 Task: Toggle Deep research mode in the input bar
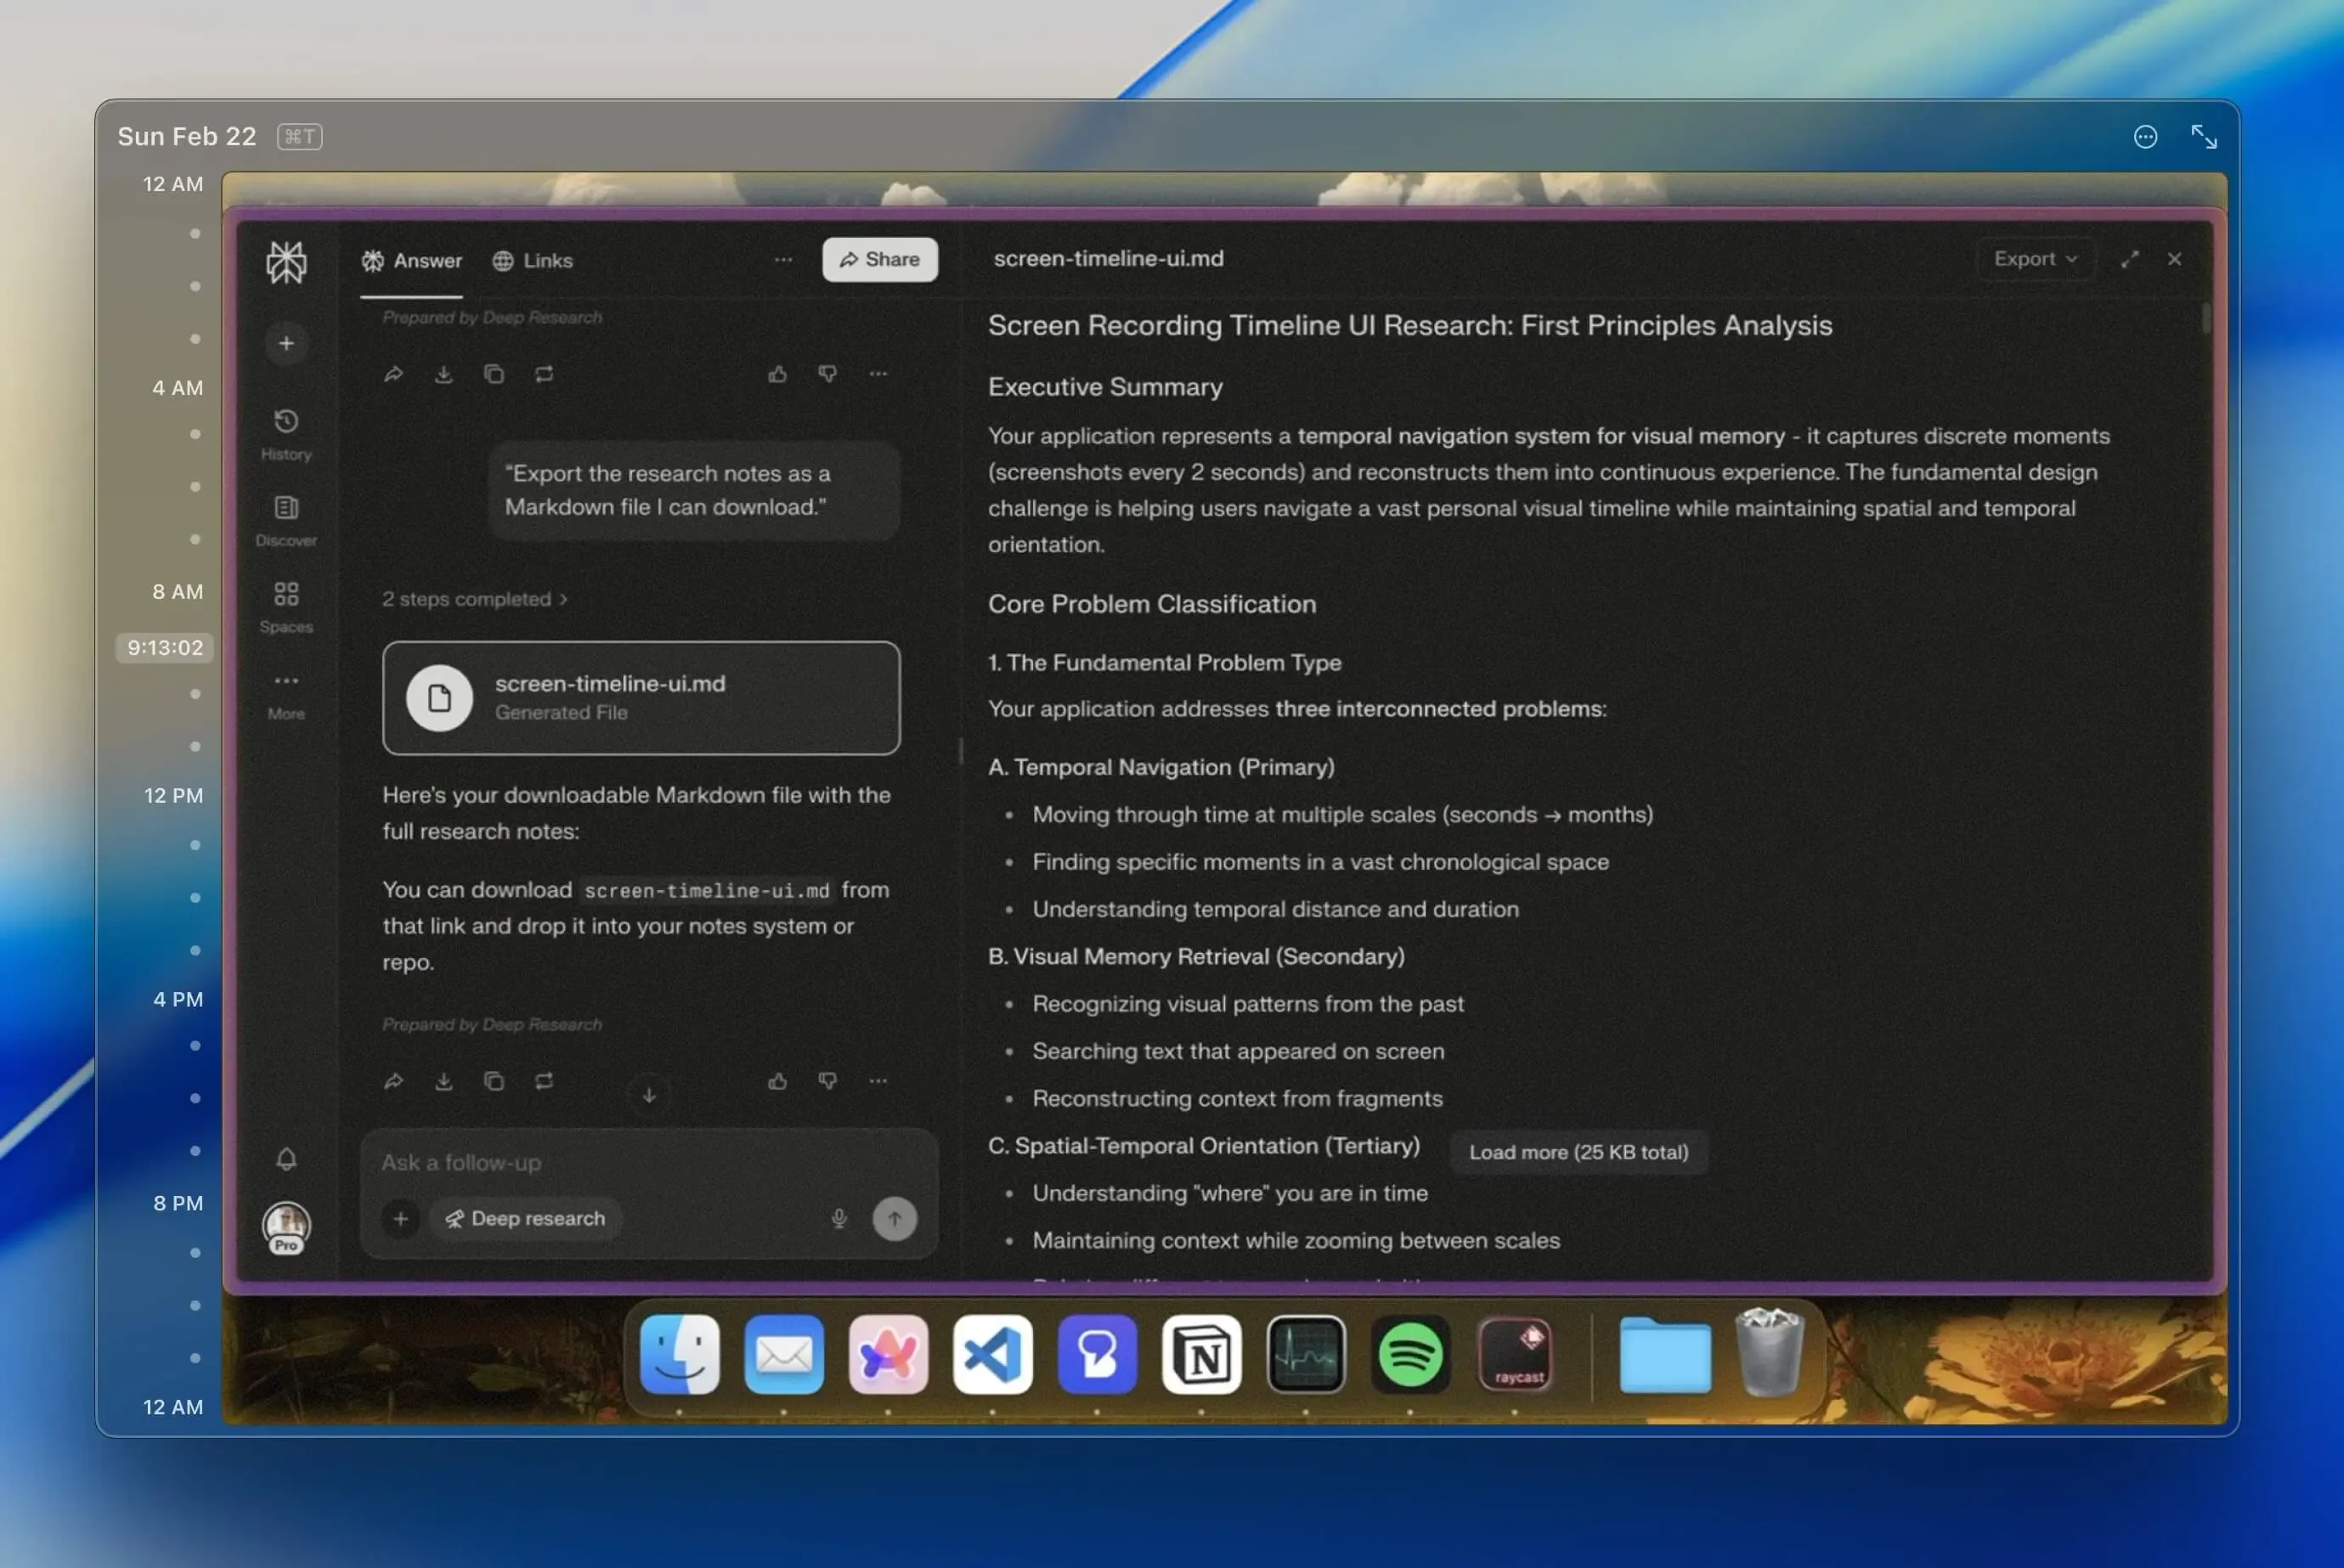click(525, 1218)
